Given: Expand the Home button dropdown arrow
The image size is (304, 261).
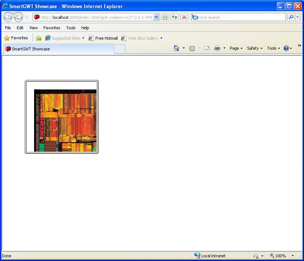Looking at the screenshot, I should (x=184, y=48).
